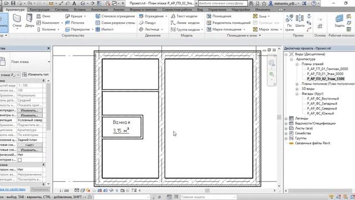355x200 pixels.
Task: Click Схема разрезки стены tool
Action: [115, 23]
